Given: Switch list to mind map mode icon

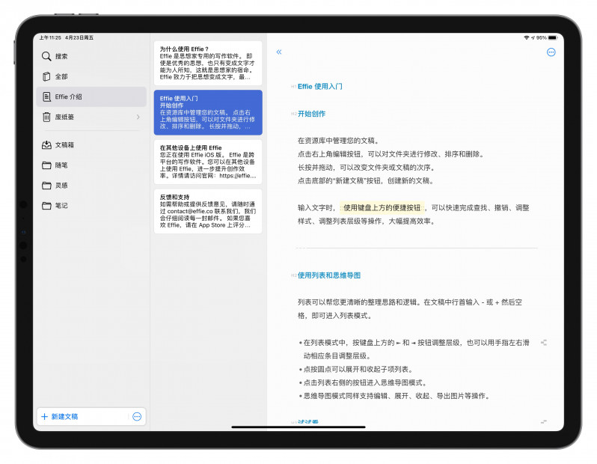Looking at the screenshot, I should click(544, 343).
